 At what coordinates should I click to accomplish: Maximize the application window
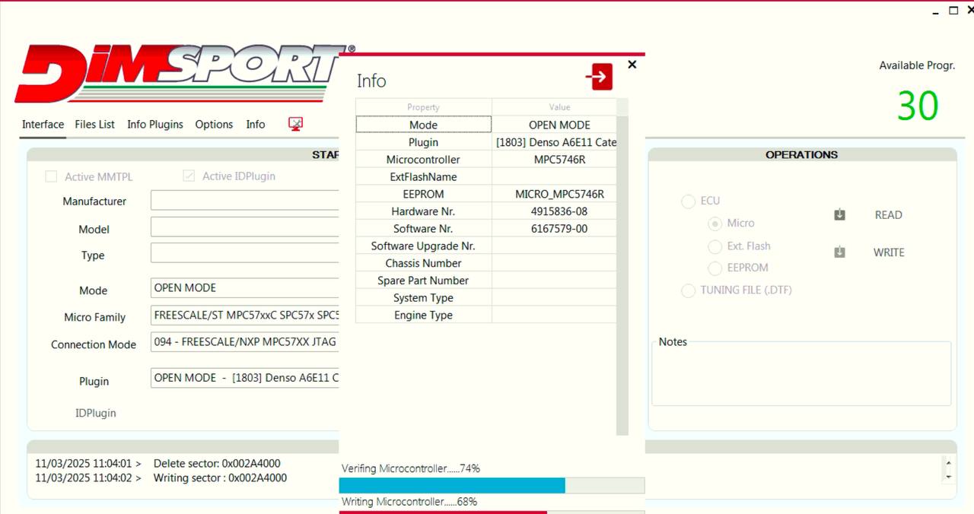pos(953,11)
